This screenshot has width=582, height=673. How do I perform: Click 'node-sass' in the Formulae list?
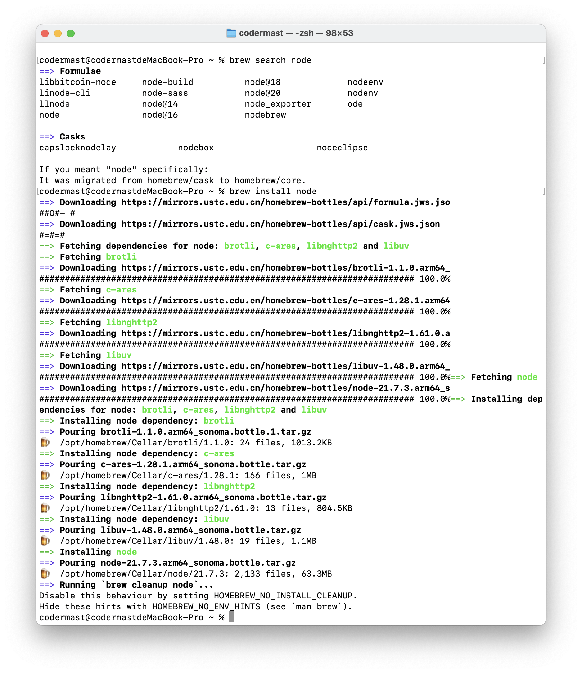pos(165,93)
